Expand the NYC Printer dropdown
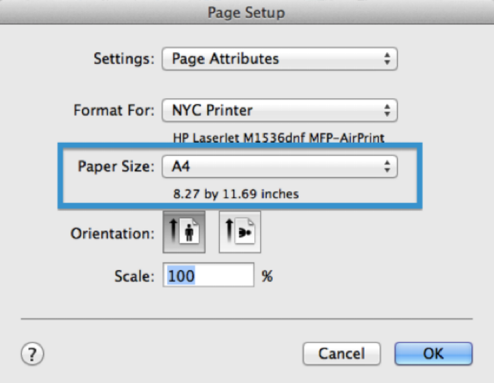494x383 pixels. pyautogui.click(x=279, y=110)
